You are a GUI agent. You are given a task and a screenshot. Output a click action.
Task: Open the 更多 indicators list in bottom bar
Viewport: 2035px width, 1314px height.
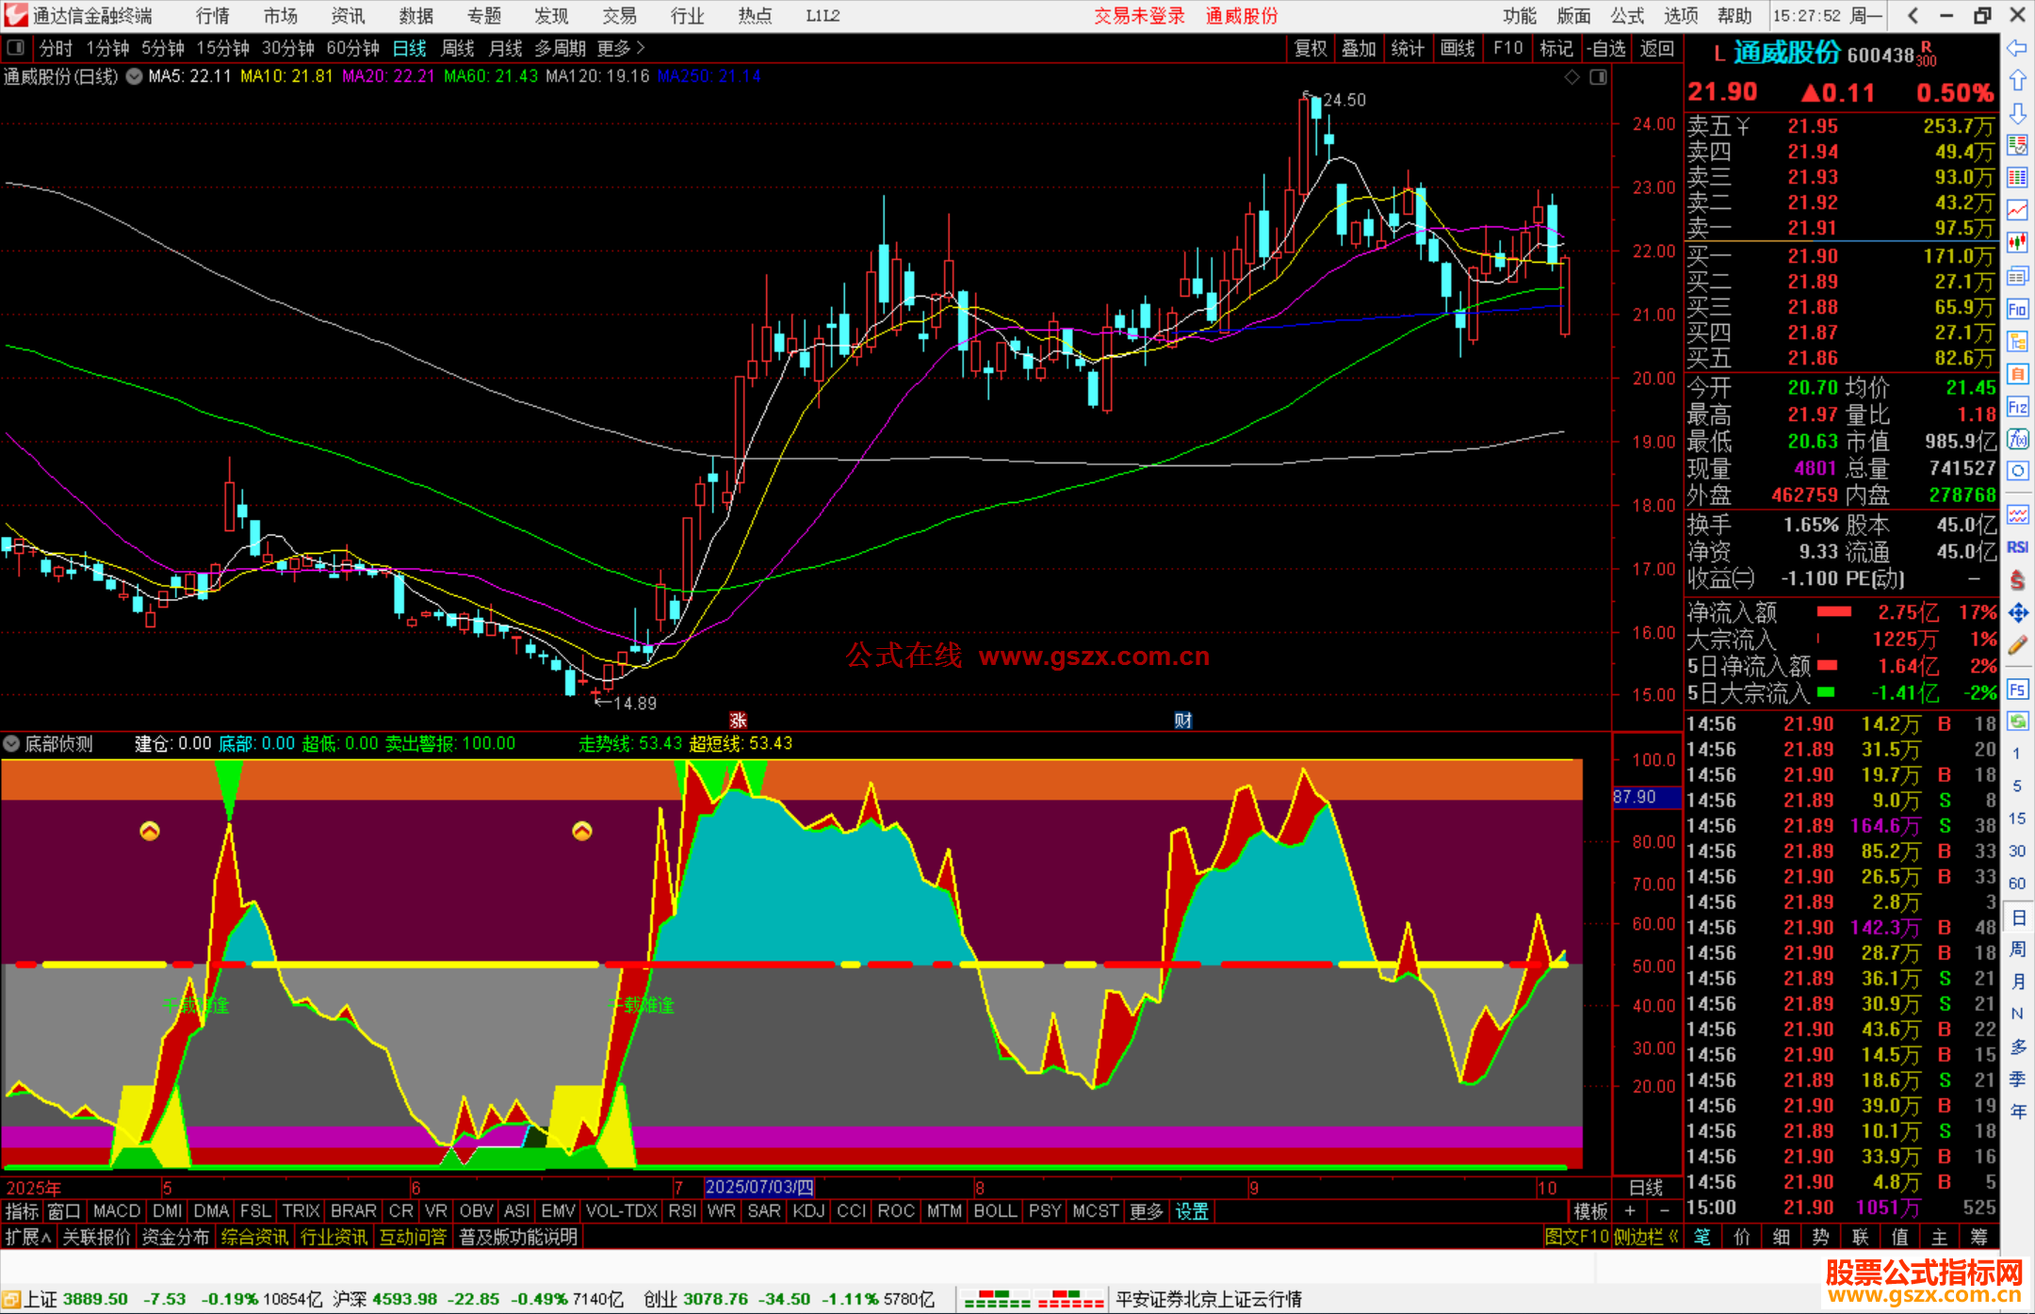pos(1146,1211)
